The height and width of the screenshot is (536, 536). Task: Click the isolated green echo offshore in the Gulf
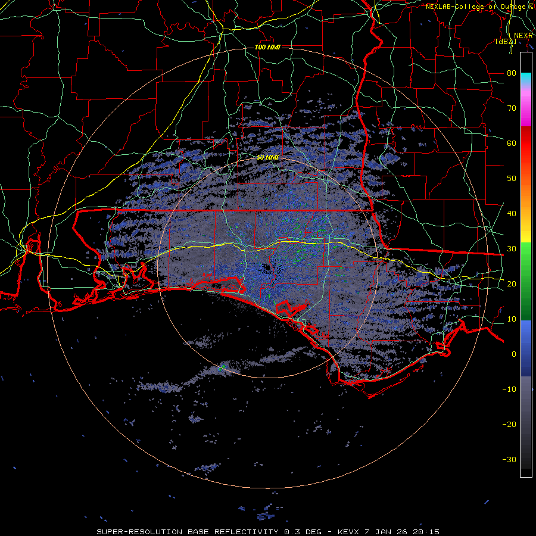(x=222, y=368)
